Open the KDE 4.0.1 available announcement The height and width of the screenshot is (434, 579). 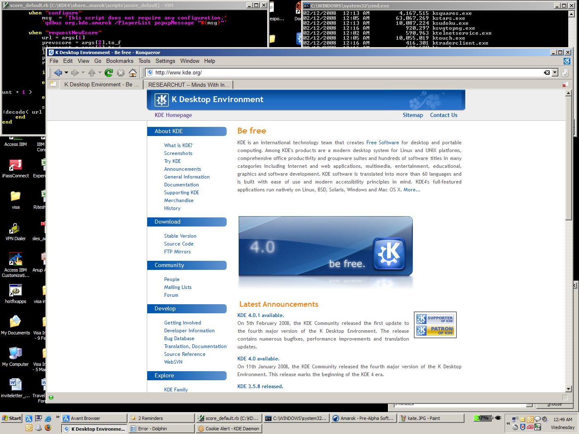click(261, 315)
